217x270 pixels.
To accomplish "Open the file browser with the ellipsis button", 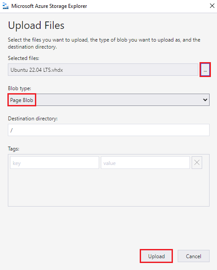I will [205, 70].
